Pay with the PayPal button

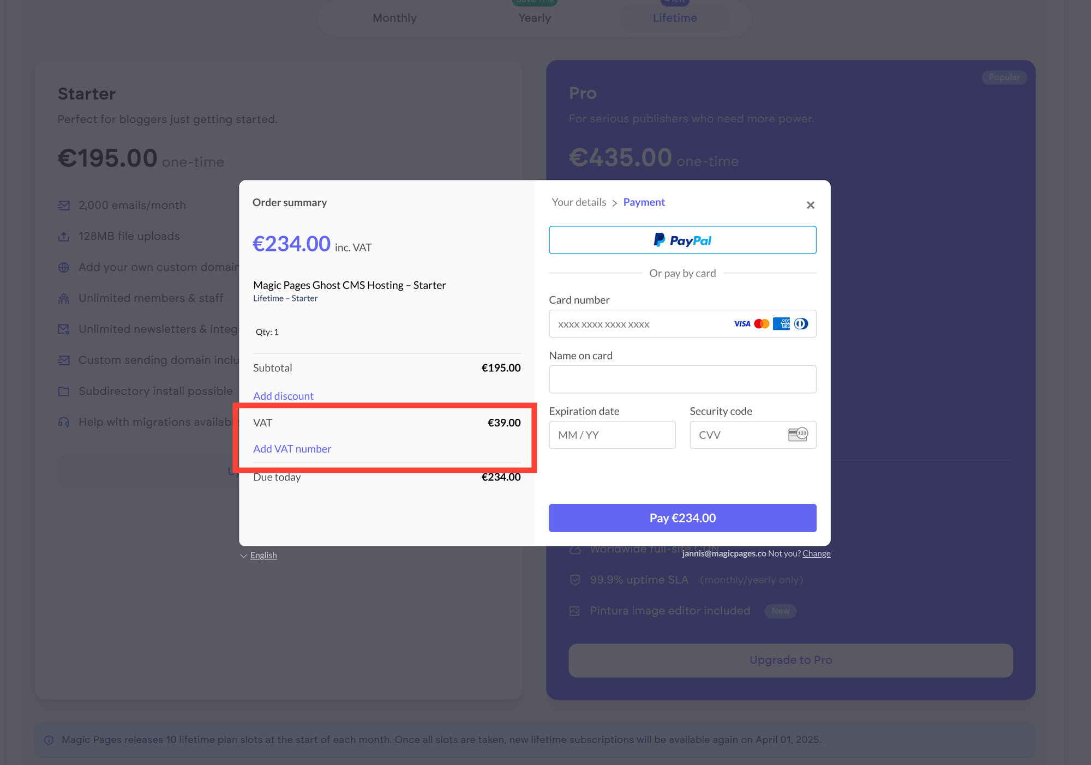click(682, 240)
